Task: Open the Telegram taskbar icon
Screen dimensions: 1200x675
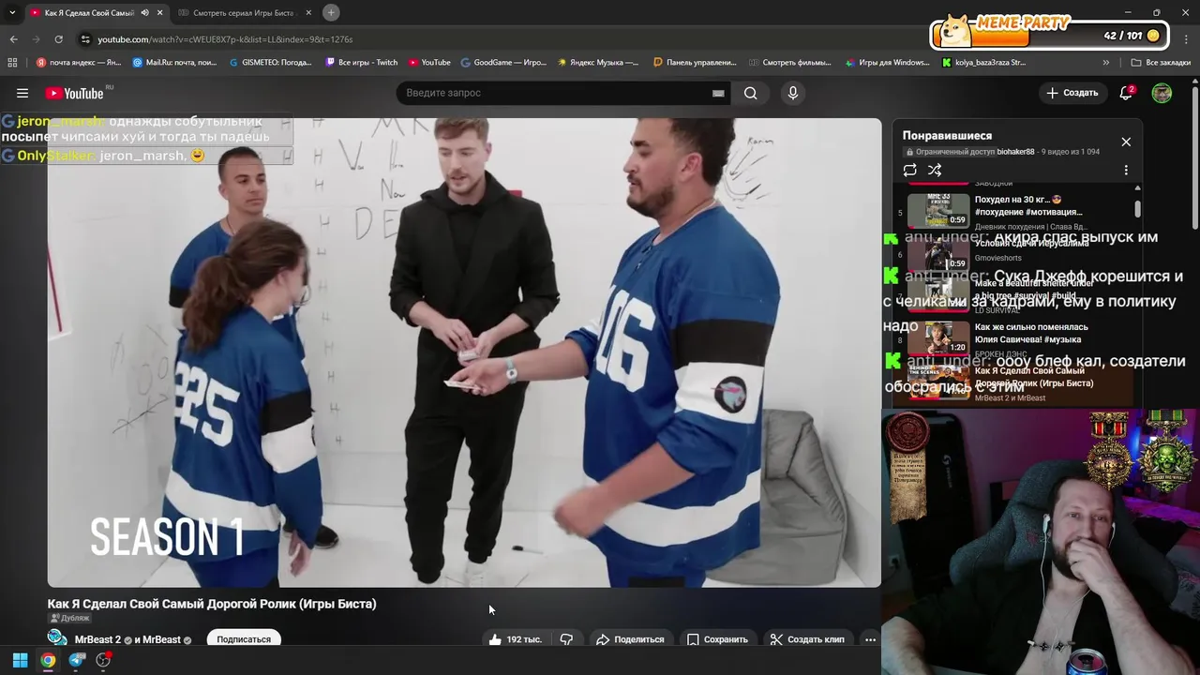Action: (x=77, y=660)
